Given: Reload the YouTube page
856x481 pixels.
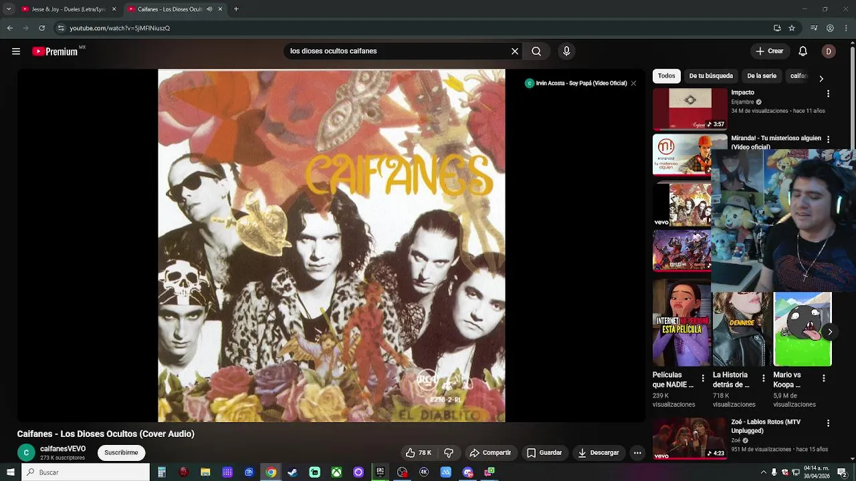Looking at the screenshot, I should point(41,28).
